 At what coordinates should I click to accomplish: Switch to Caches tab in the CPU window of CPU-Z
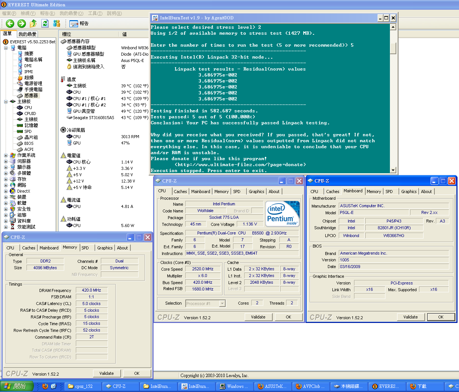click(x=180, y=192)
